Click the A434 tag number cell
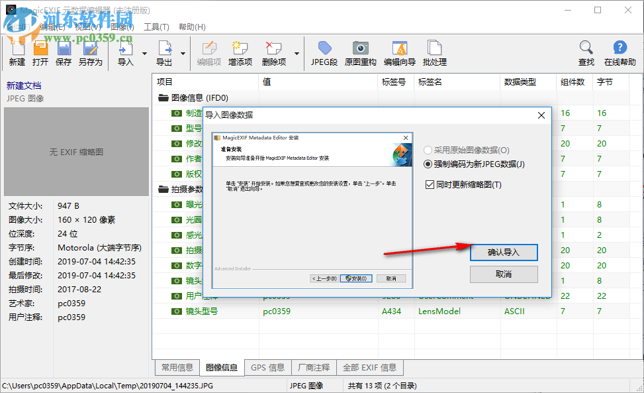Viewport: 644px width, 393px height. (x=391, y=311)
